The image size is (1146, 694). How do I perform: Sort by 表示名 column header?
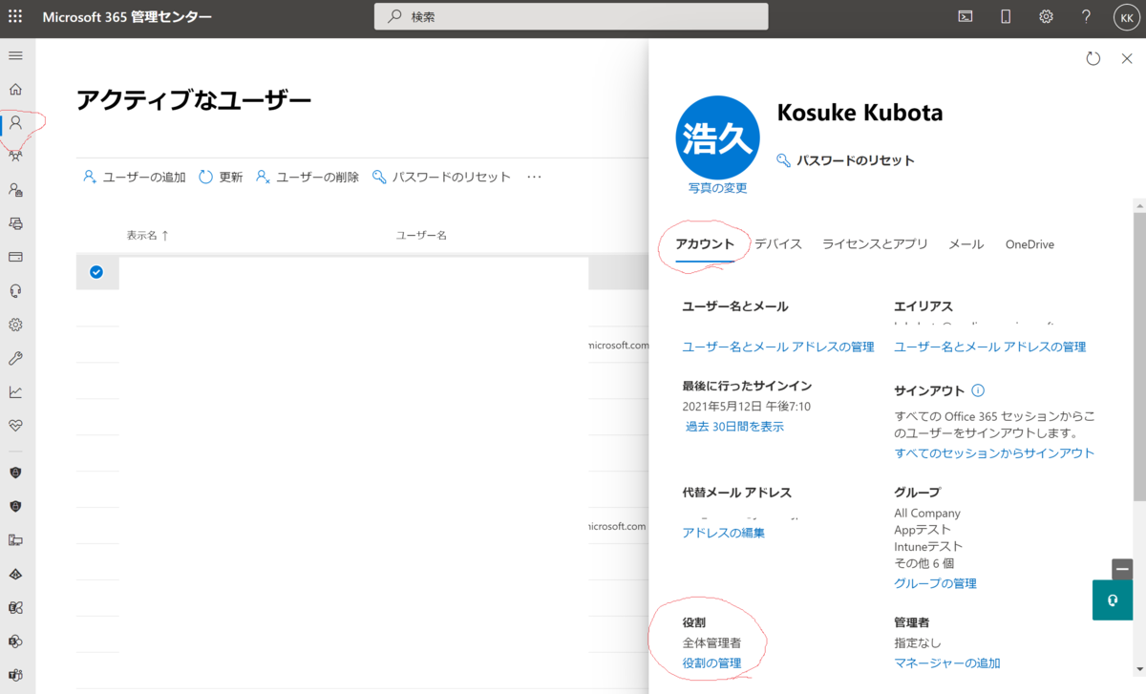[x=147, y=235]
